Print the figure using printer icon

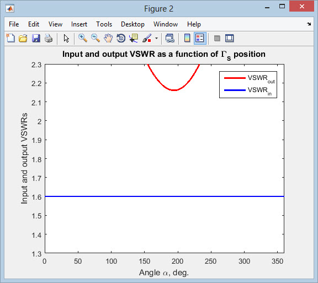[x=49, y=38]
